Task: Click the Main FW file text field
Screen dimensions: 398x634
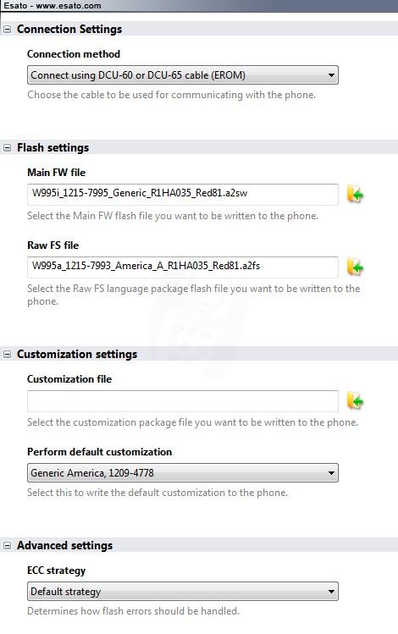Action: pos(182,195)
